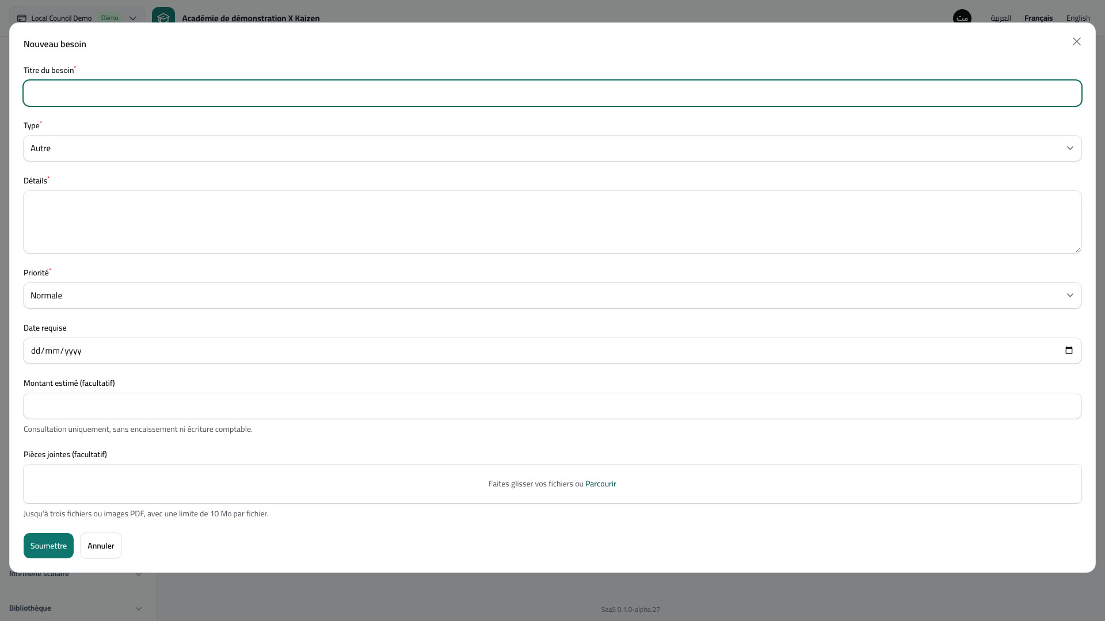1105x621 pixels.
Task: Switch language to English
Action: coord(1077,18)
